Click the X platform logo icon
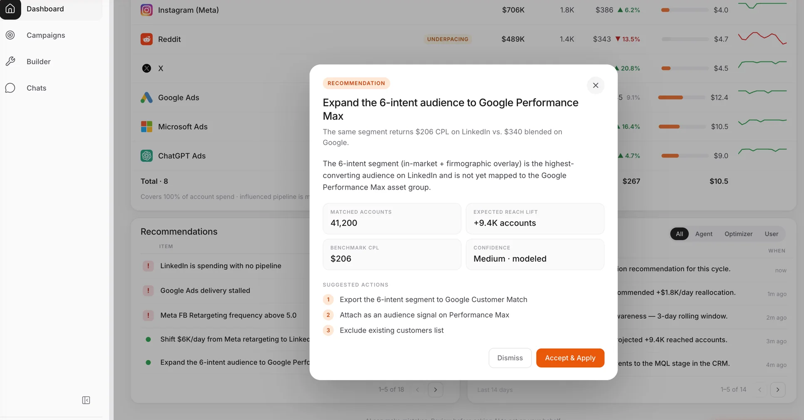 146,68
